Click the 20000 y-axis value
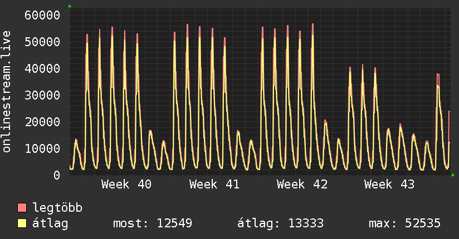 click(x=42, y=122)
